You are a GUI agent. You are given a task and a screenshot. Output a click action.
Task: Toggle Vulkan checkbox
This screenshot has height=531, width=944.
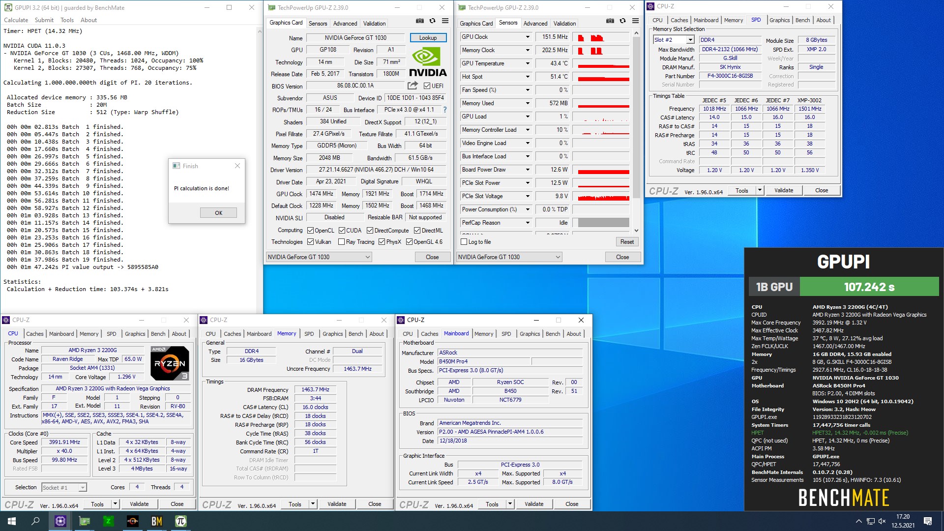click(310, 242)
